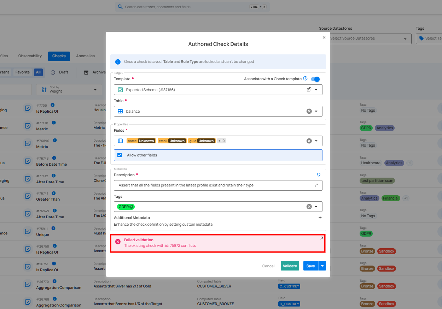Toggle Associate with a Check template
Image resolution: width=442 pixels, height=309 pixels.
pos(315,79)
